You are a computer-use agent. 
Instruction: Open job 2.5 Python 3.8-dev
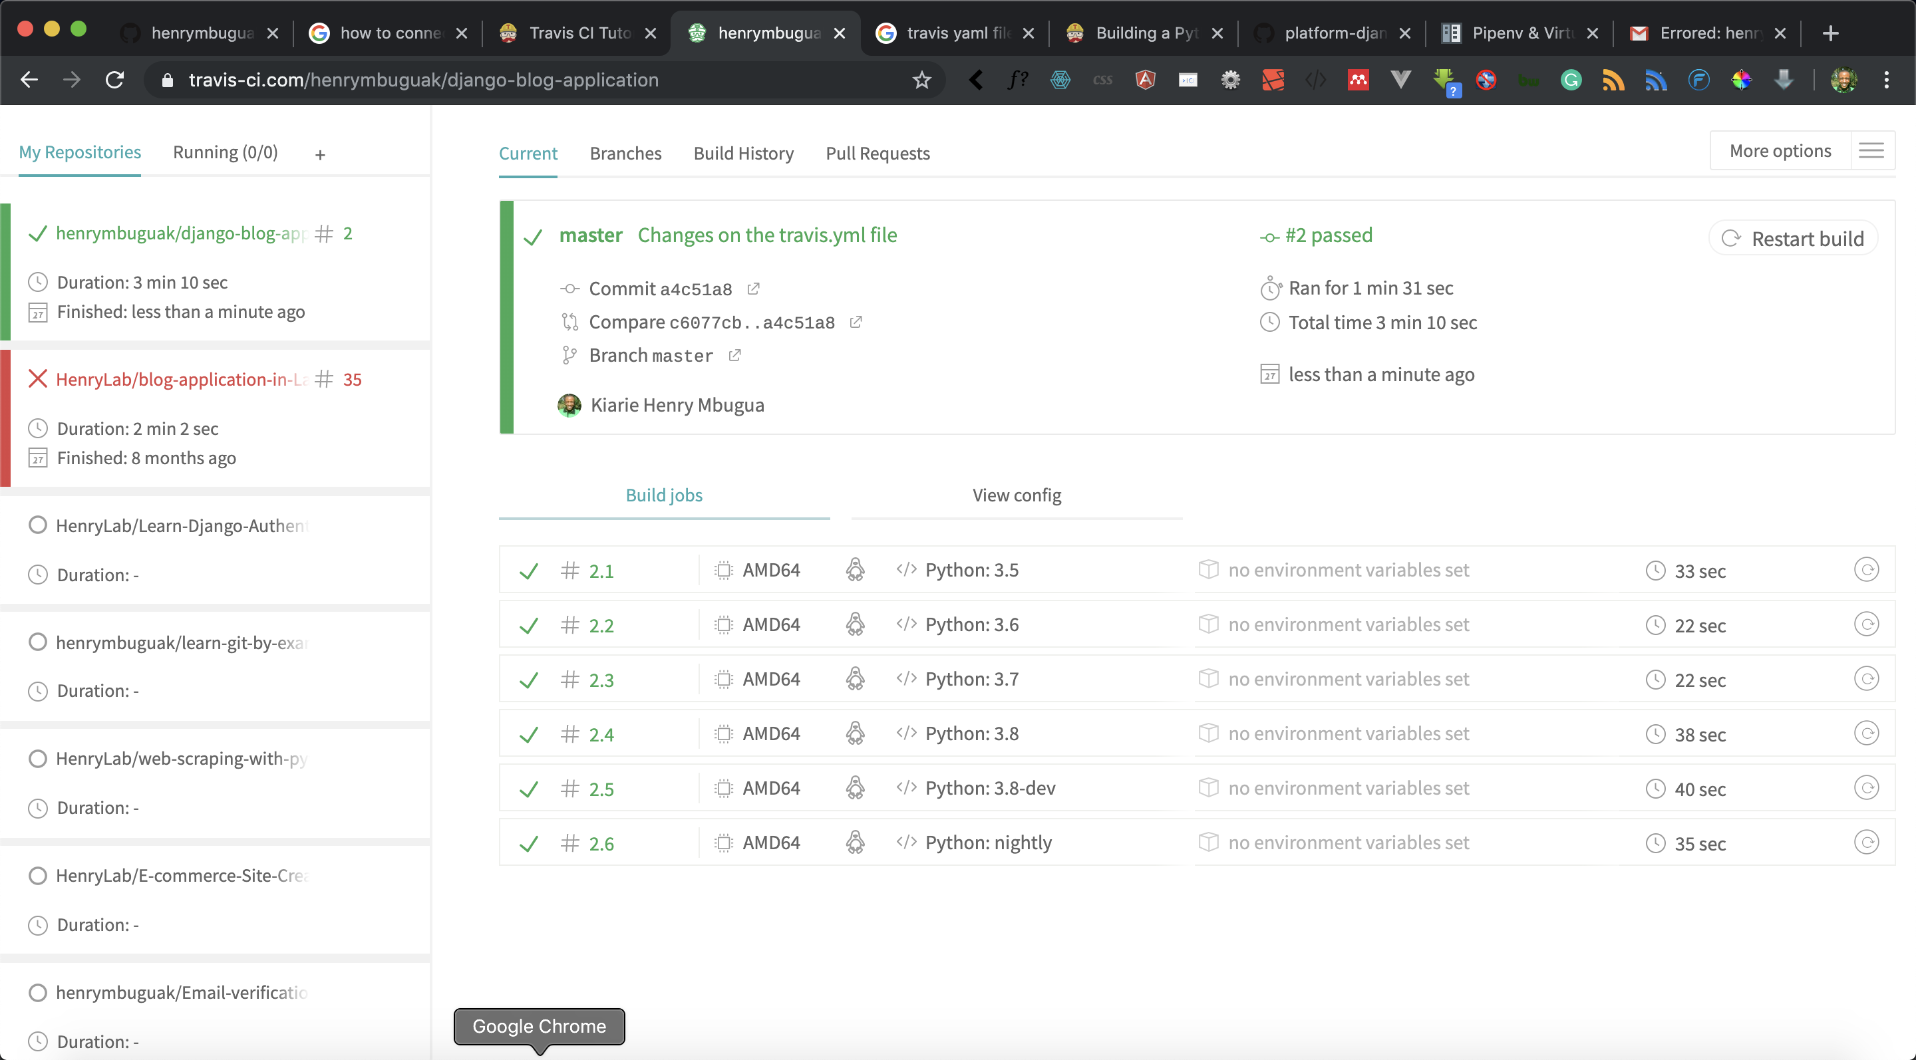point(1197,788)
